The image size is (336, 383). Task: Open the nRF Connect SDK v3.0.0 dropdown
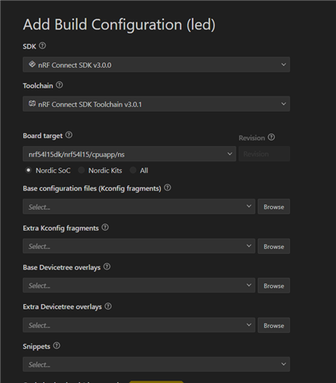[x=156, y=65]
